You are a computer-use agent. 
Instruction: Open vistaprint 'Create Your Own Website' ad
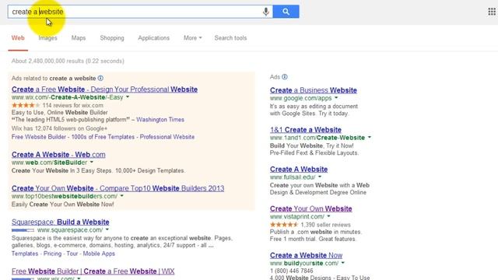pos(311,209)
